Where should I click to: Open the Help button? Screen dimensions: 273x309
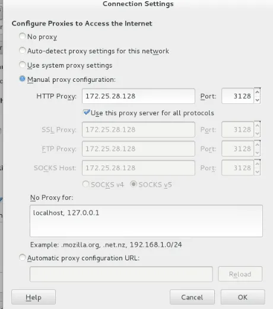(x=33, y=297)
